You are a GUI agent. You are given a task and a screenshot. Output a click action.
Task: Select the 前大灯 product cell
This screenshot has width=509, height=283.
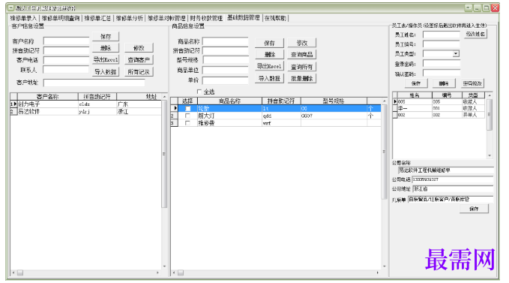(229, 116)
